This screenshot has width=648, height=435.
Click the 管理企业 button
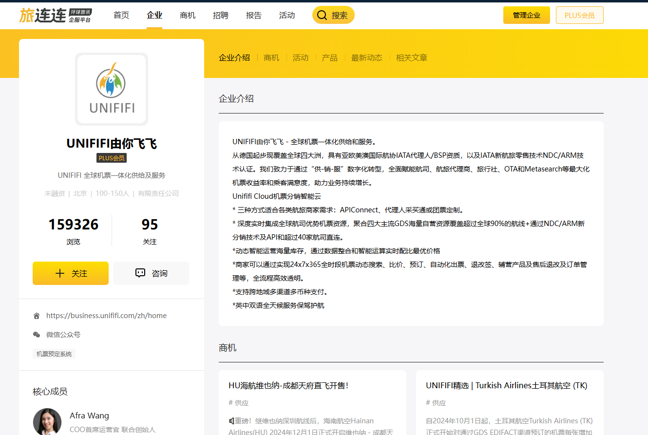pyautogui.click(x=527, y=15)
